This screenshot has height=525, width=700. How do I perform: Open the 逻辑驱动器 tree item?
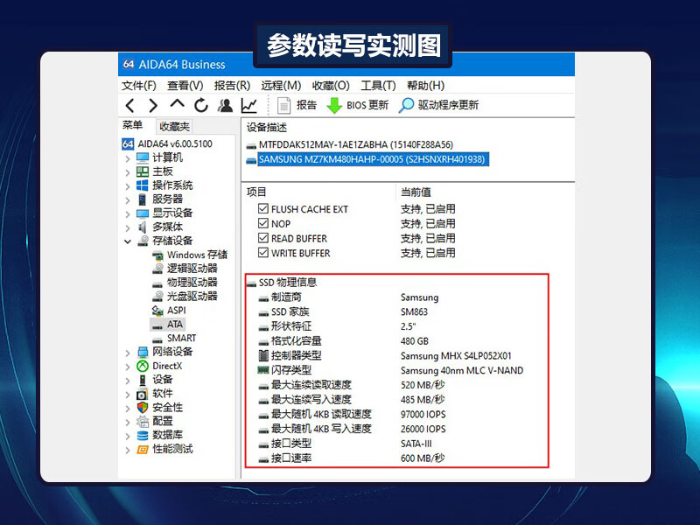[x=185, y=269]
